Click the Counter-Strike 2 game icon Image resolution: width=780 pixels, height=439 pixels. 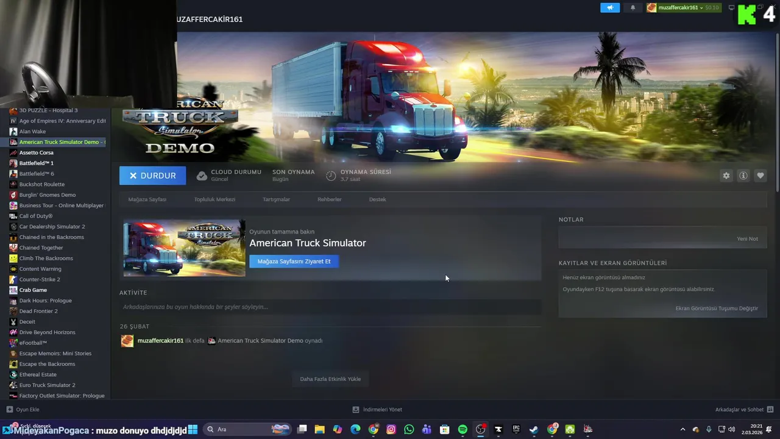click(x=13, y=279)
